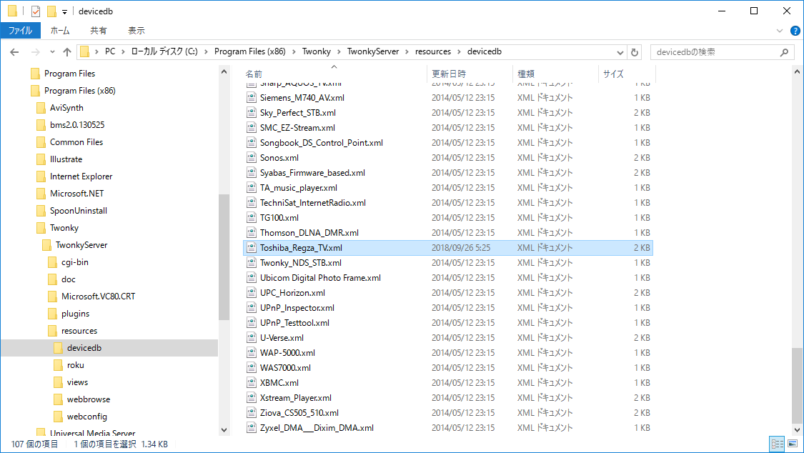Expand the ribbon with the chevron
Image resolution: width=804 pixels, height=453 pixels.
click(x=780, y=31)
